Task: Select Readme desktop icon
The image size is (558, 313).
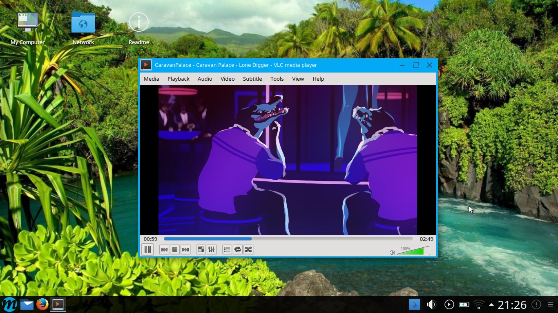Action: [139, 28]
